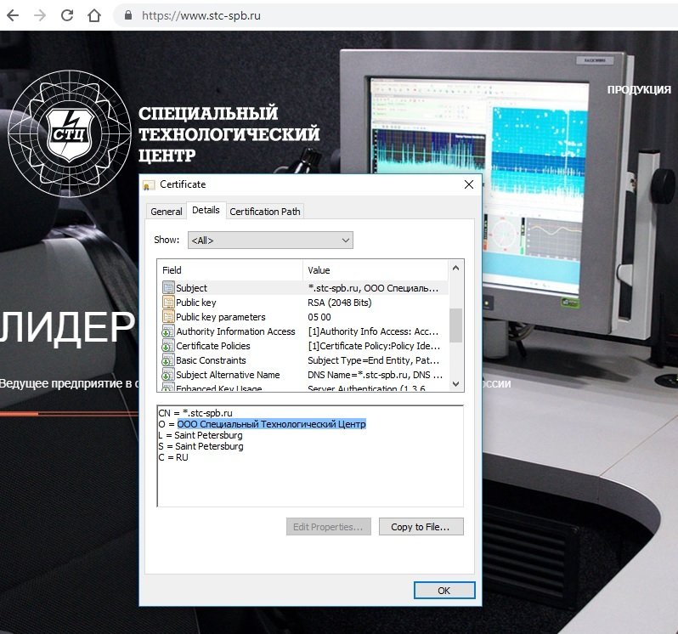
Task: Click highlighted ООО Специальный Технологический Центр text
Action: click(272, 424)
